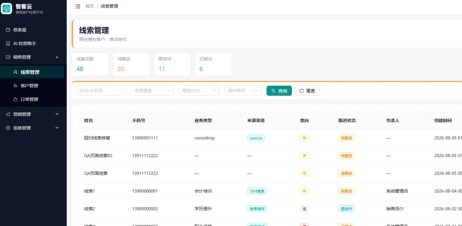Click the SEM搜索 source tag
Image resolution: width=462 pixels, height=226 pixels.
pos(257,191)
